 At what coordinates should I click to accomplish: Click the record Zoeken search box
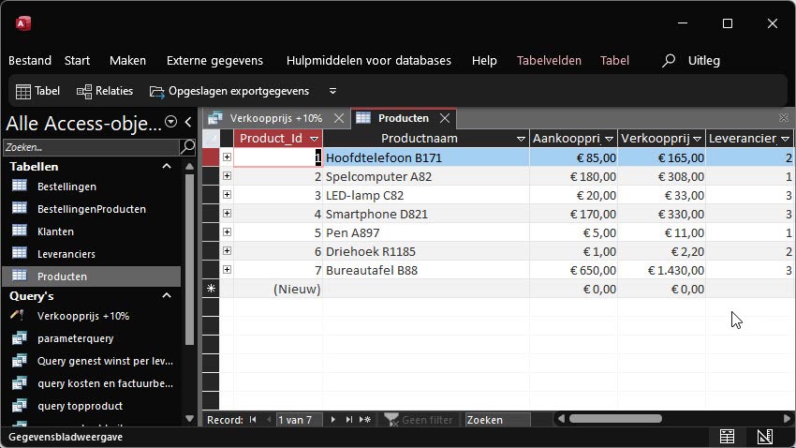(497, 420)
